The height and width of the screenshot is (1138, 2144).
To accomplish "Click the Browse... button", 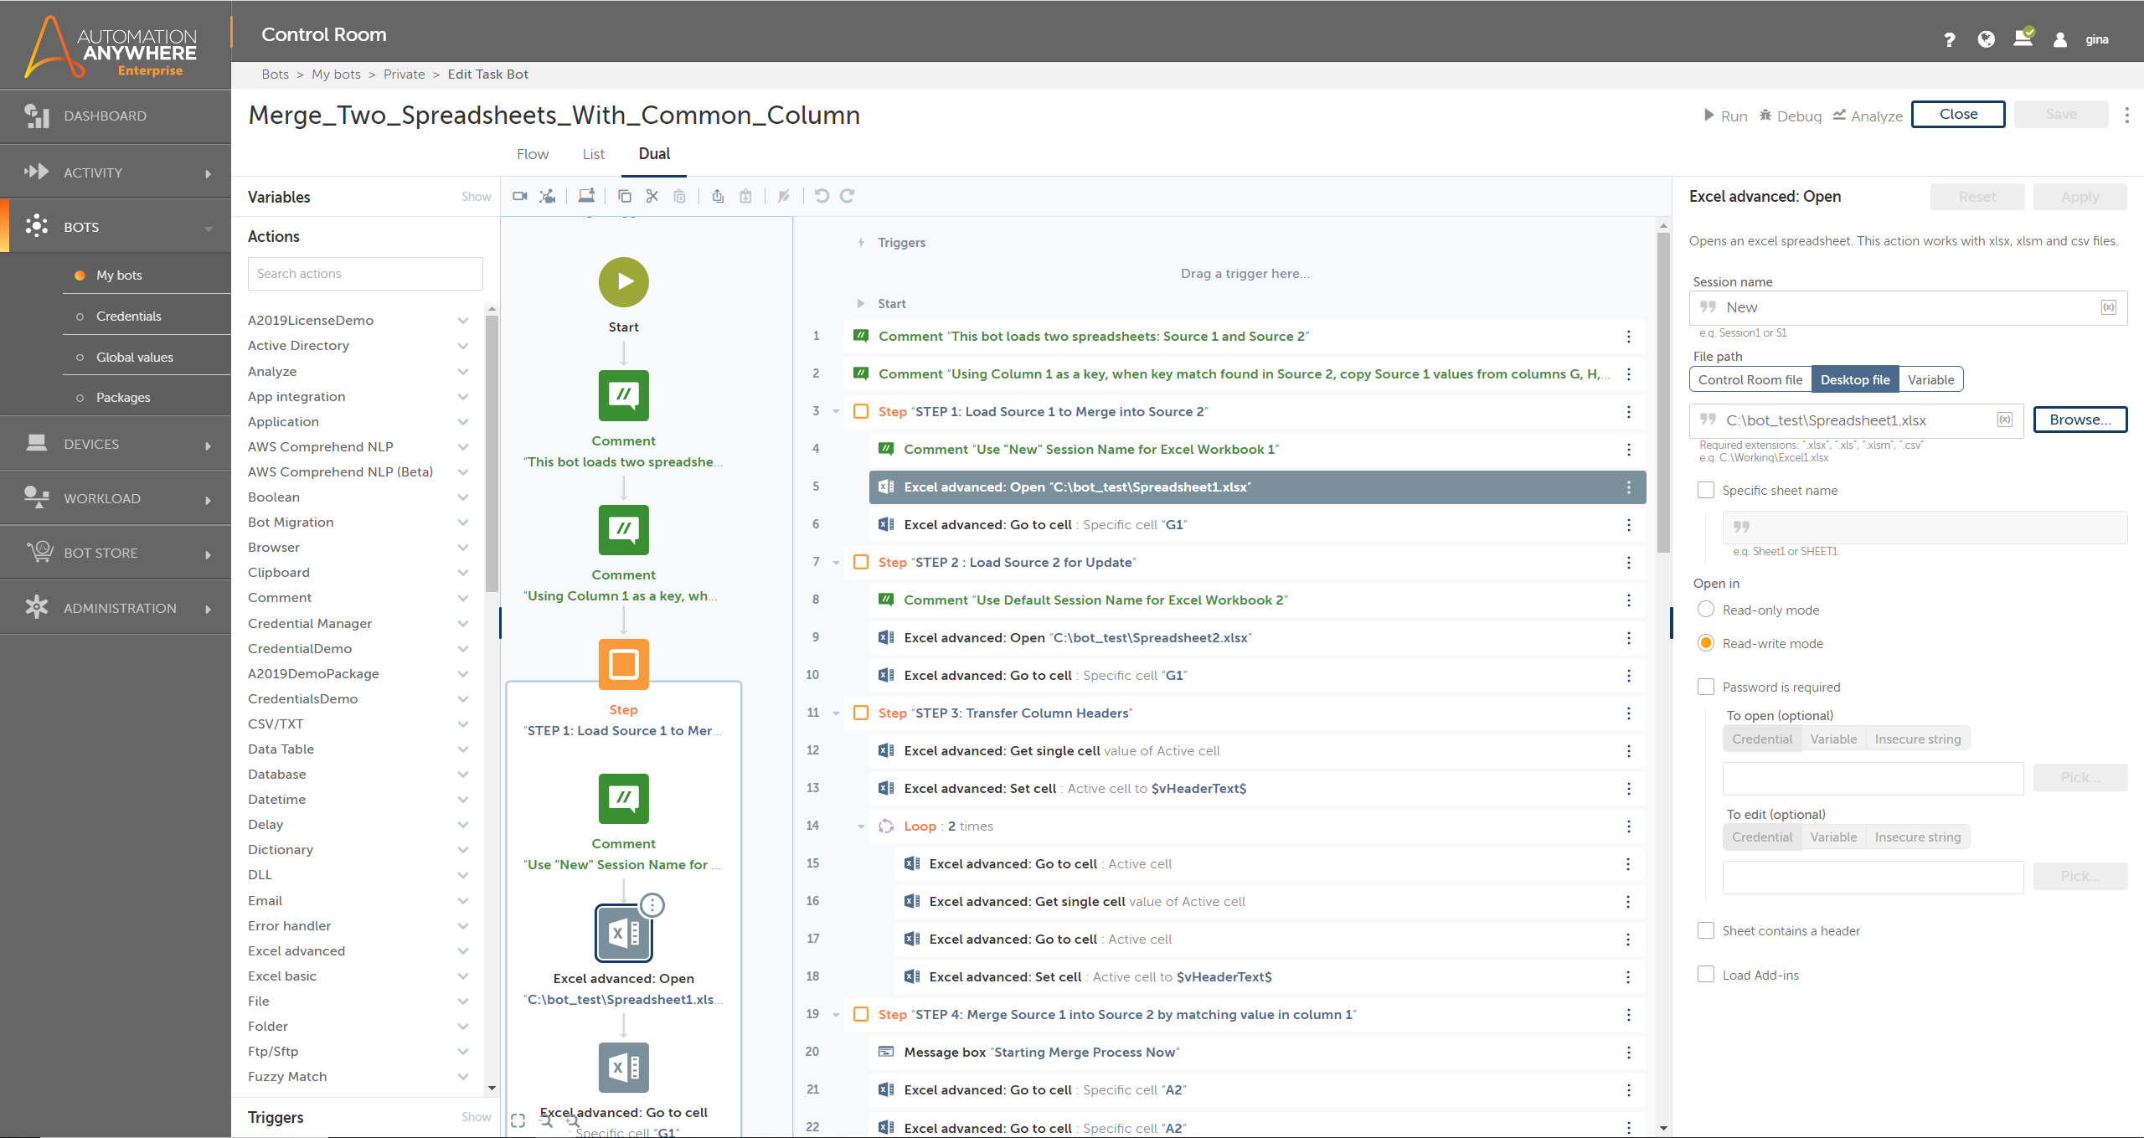I will coord(2080,420).
